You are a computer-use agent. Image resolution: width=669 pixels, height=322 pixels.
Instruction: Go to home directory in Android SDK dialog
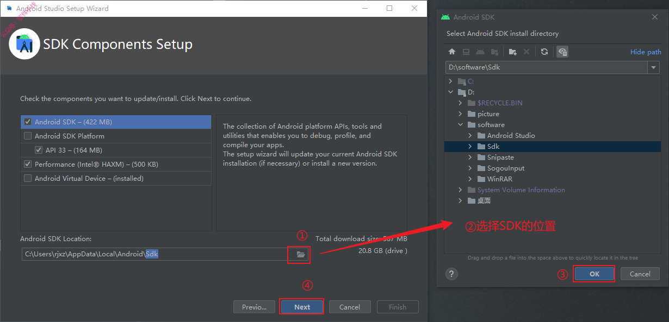(451, 52)
